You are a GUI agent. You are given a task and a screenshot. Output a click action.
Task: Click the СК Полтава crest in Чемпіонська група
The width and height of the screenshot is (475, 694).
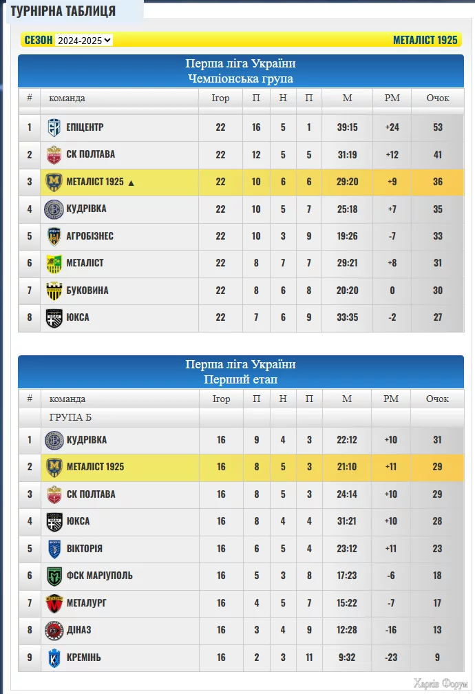[54, 155]
